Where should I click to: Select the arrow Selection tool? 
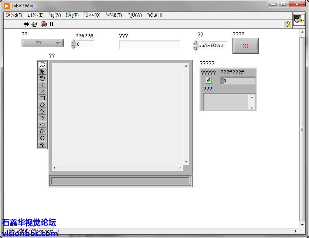[43, 71]
